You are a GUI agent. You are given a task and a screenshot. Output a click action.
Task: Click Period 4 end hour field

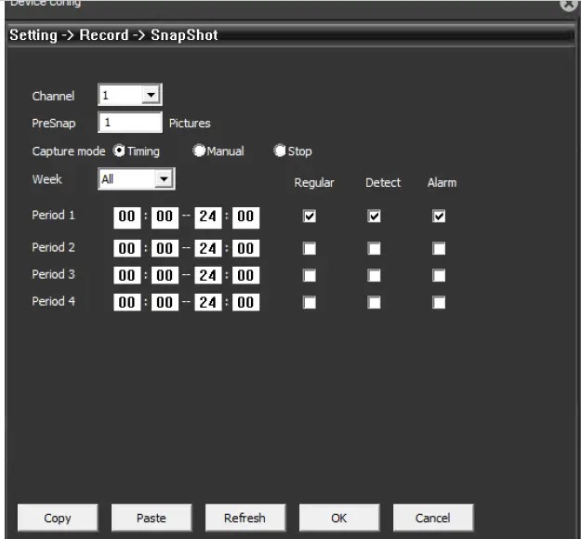(x=208, y=302)
